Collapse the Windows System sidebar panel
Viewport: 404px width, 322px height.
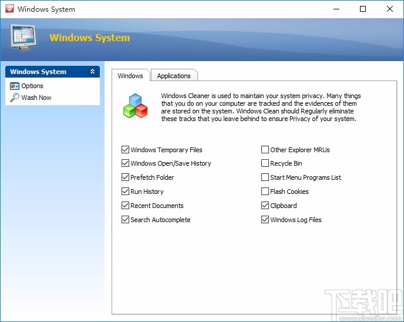pyautogui.click(x=92, y=72)
